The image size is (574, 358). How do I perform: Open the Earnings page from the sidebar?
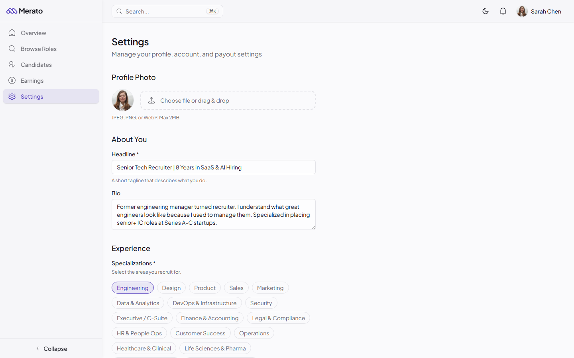[32, 80]
